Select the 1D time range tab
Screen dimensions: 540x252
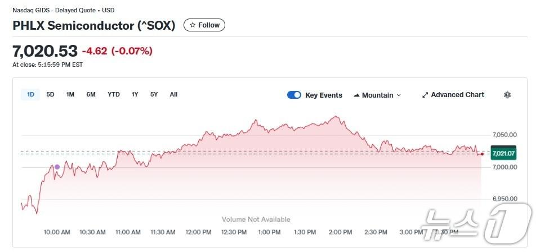click(x=30, y=94)
